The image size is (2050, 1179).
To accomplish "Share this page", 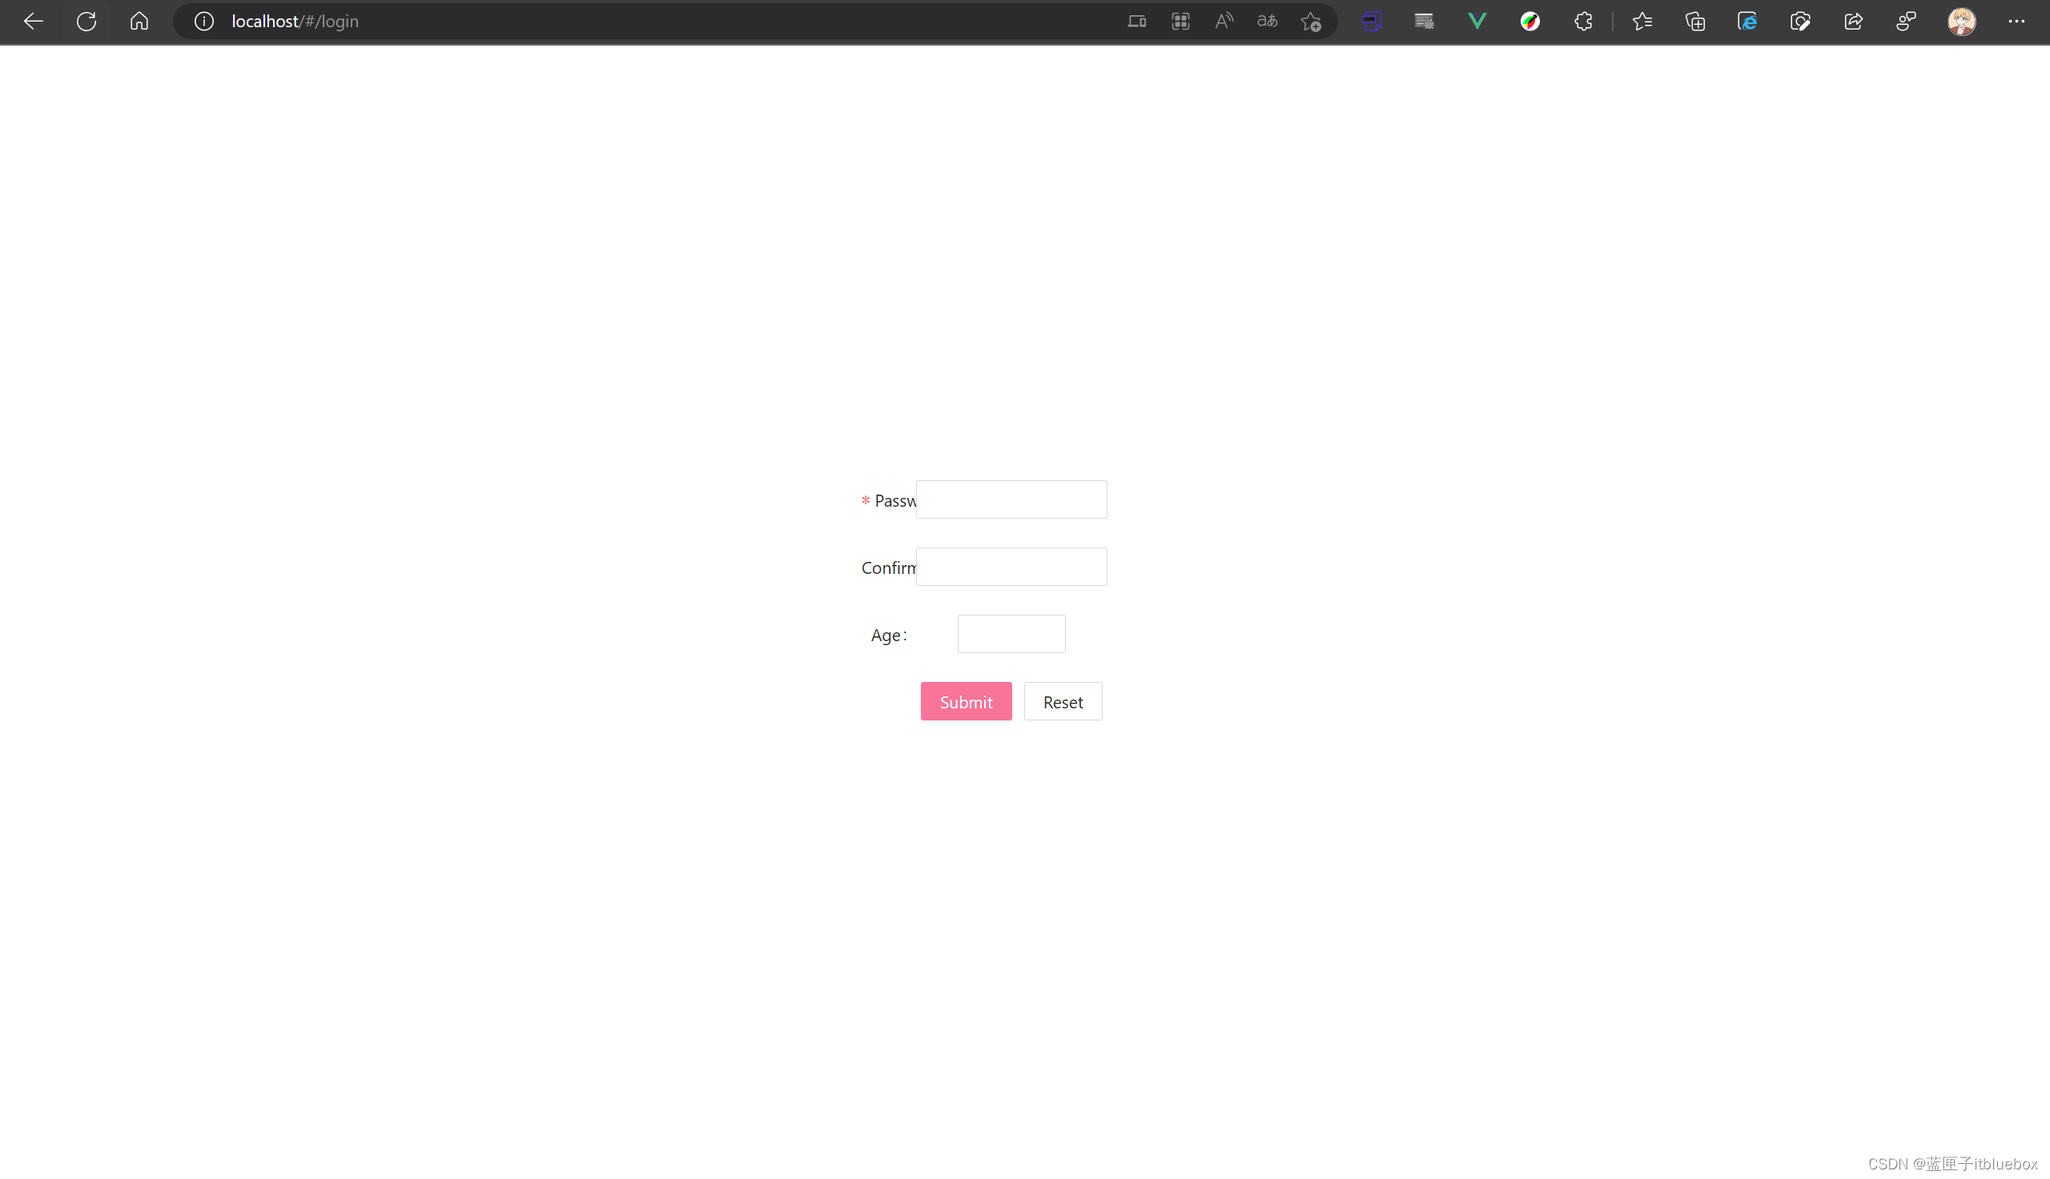I will (1853, 21).
